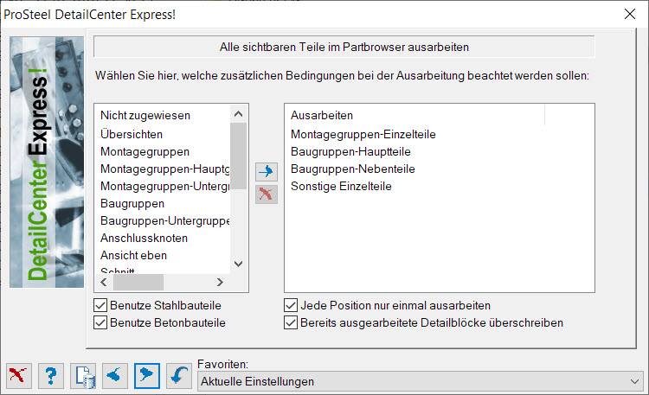The width and height of the screenshot is (649, 395).
Task: Click the blue arrow add-to-list icon
Action: pos(267,171)
